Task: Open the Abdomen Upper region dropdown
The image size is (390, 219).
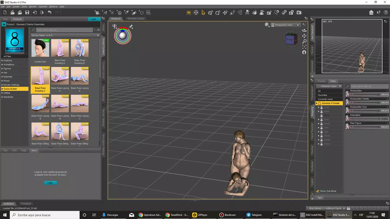Action: point(329,86)
